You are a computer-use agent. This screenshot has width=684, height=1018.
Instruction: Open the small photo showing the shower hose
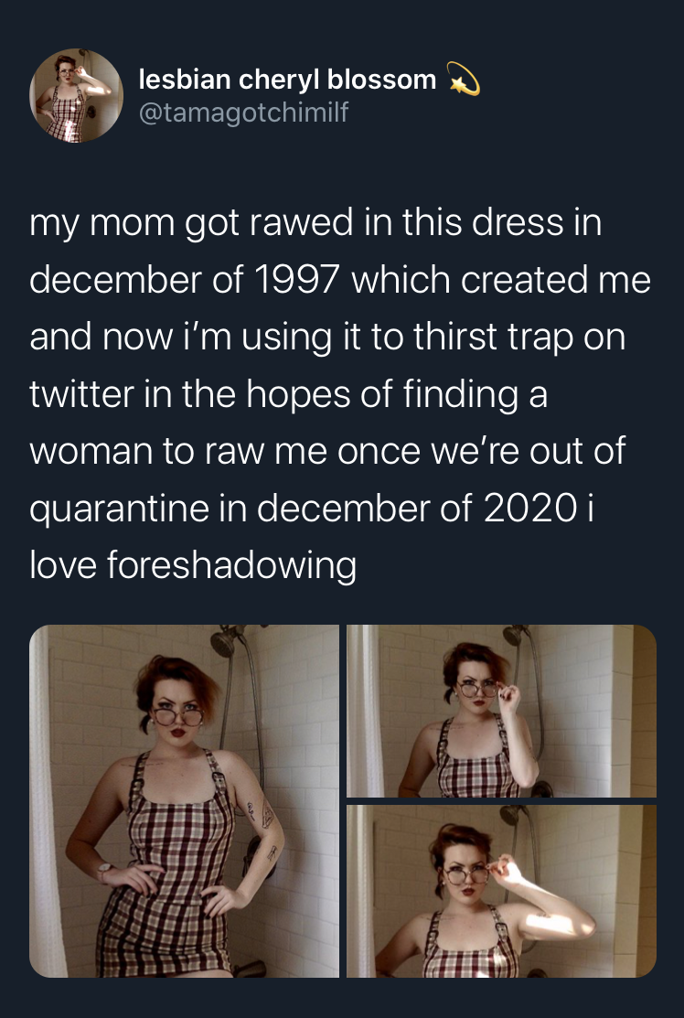pyautogui.click(x=501, y=711)
